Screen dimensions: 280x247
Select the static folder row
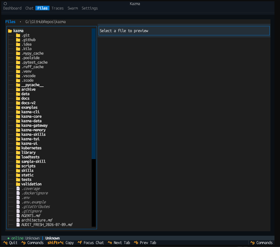25,175
